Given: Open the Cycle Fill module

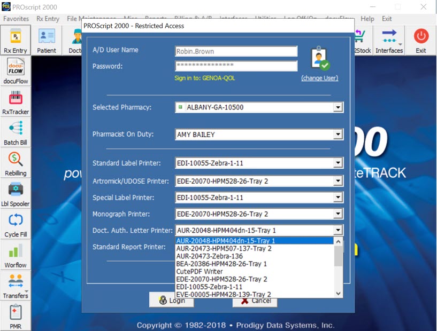Looking at the screenshot, I should point(16,223).
